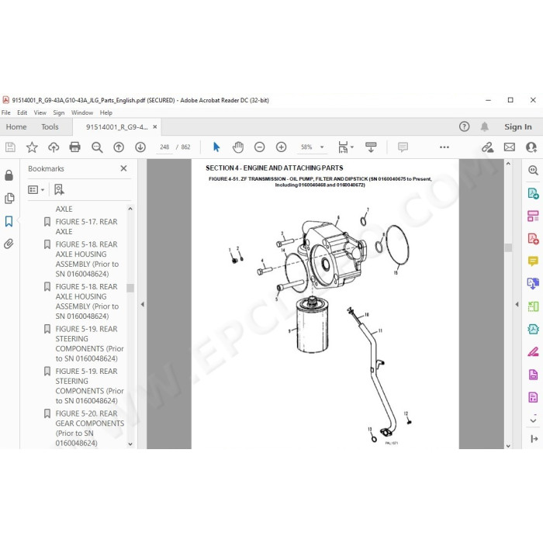Viewport: 543px width, 543px height.
Task: Open the first FIGURE 5-18 REAR AXLE HOUSING bookmark
Action: tap(87, 259)
